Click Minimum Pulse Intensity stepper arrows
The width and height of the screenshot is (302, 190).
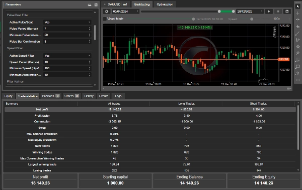click(90, 35)
